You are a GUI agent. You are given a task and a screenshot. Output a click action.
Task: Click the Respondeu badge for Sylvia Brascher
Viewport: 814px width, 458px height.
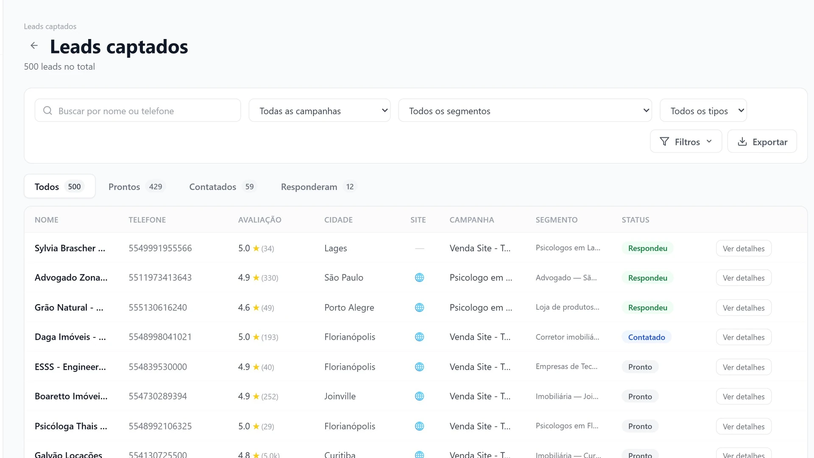[647, 248]
